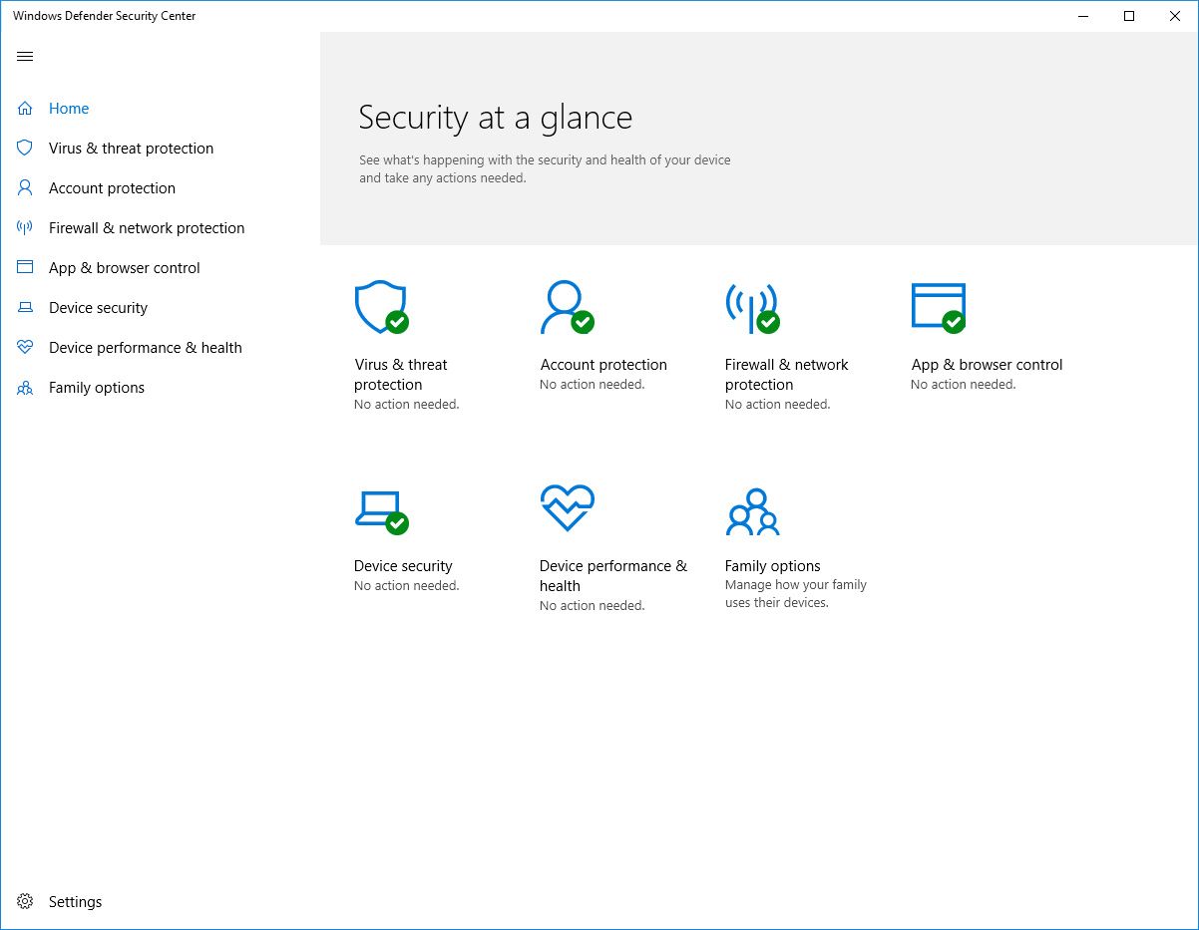Viewport: 1199px width, 930px height.
Task: Click the Device performance & health tile title
Action: pos(613,576)
